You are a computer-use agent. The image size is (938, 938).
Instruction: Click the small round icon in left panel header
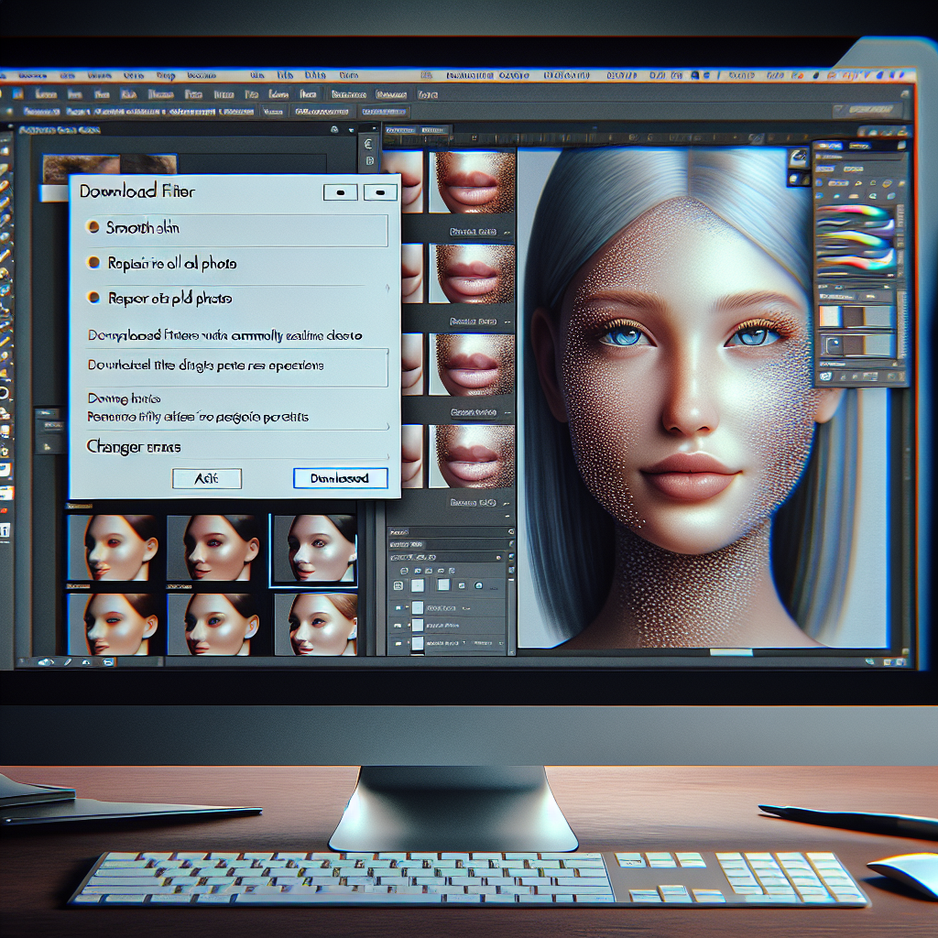tap(334, 129)
